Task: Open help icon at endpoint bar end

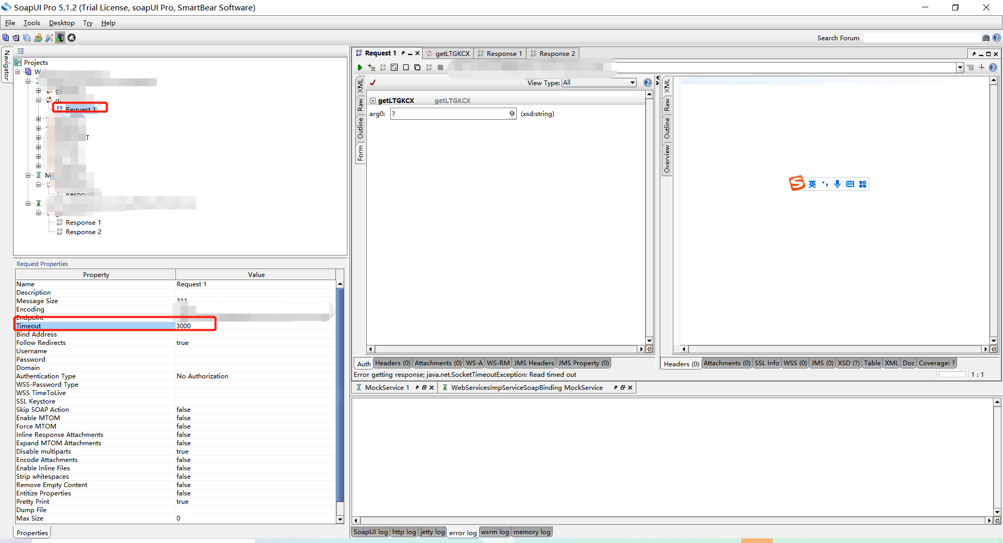Action: [x=993, y=67]
